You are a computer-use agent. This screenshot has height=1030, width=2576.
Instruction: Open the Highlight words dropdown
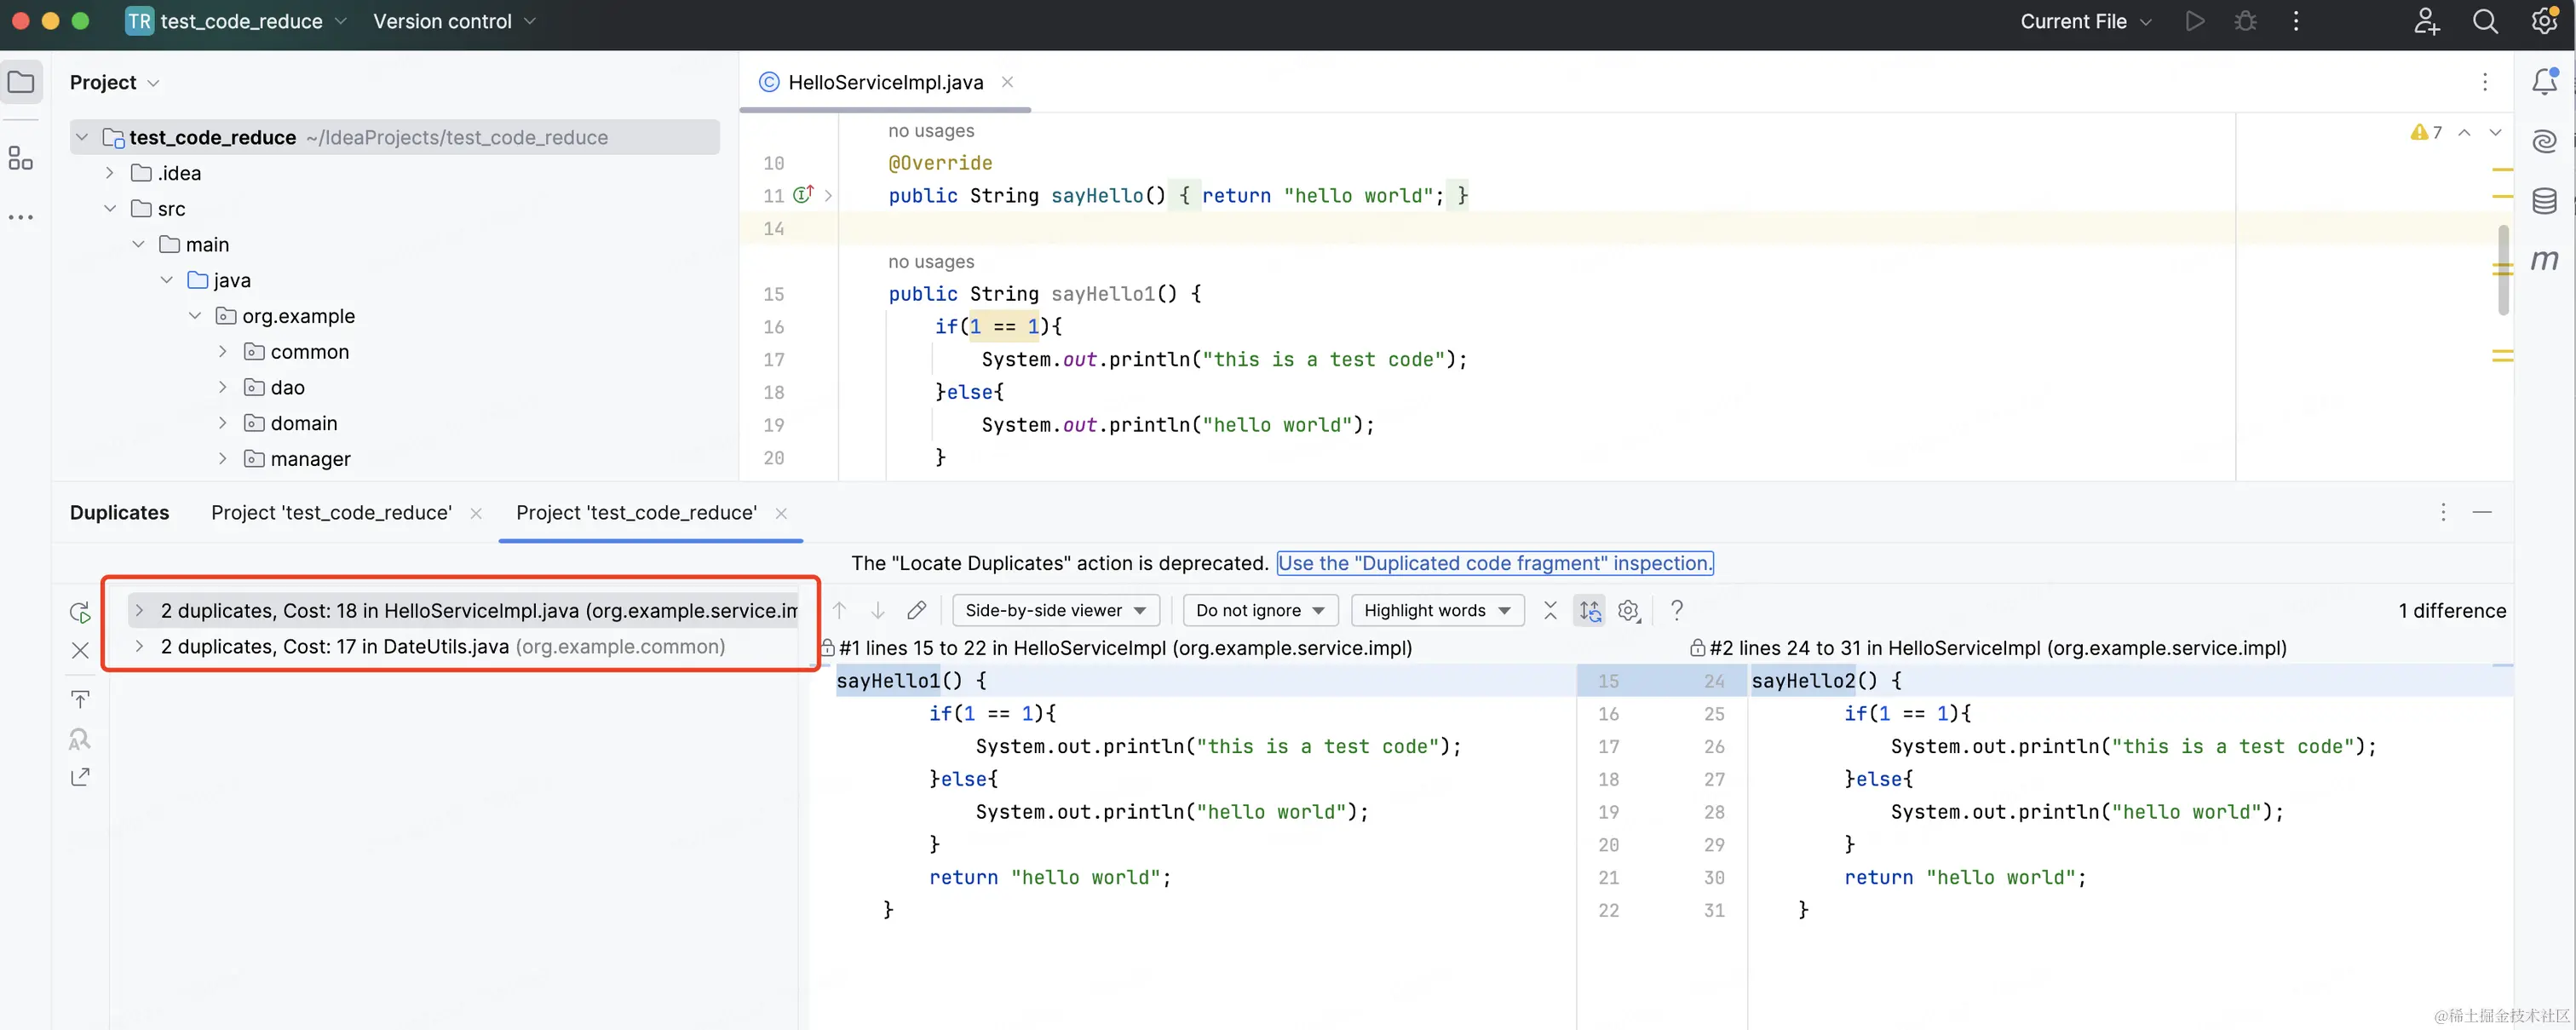(x=1436, y=610)
